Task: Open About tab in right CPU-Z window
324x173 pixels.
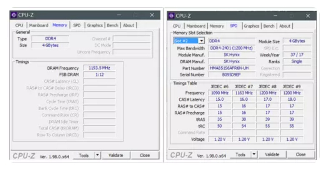Action: [285, 26]
